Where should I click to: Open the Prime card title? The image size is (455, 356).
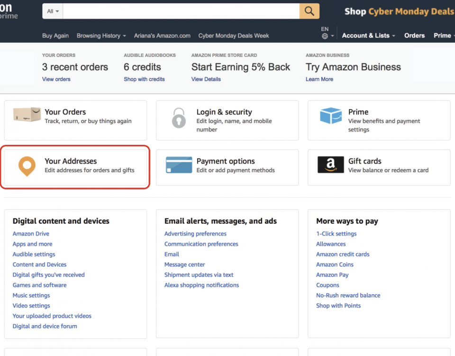[x=358, y=112]
